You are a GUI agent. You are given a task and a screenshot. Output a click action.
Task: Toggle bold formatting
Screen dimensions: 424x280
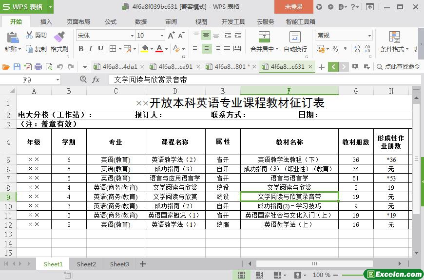click(x=81, y=49)
